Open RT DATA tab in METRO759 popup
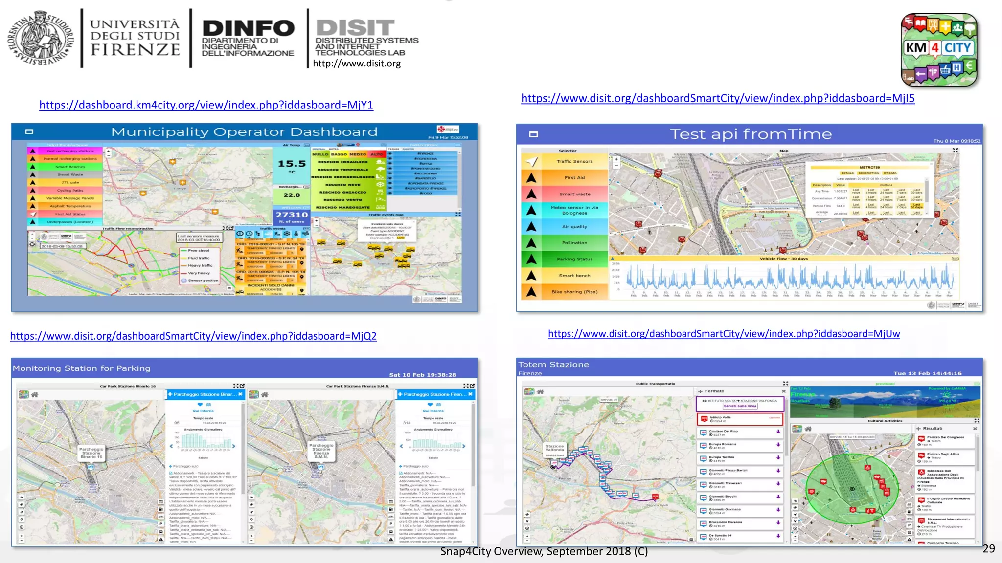 (890, 173)
